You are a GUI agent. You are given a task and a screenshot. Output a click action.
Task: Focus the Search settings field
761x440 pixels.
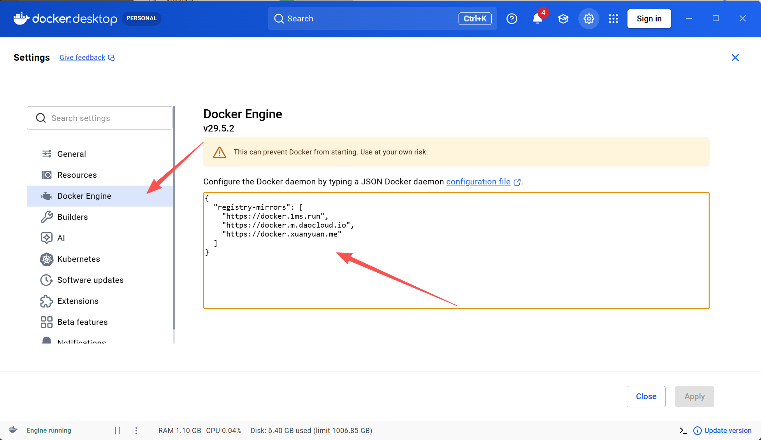point(100,118)
